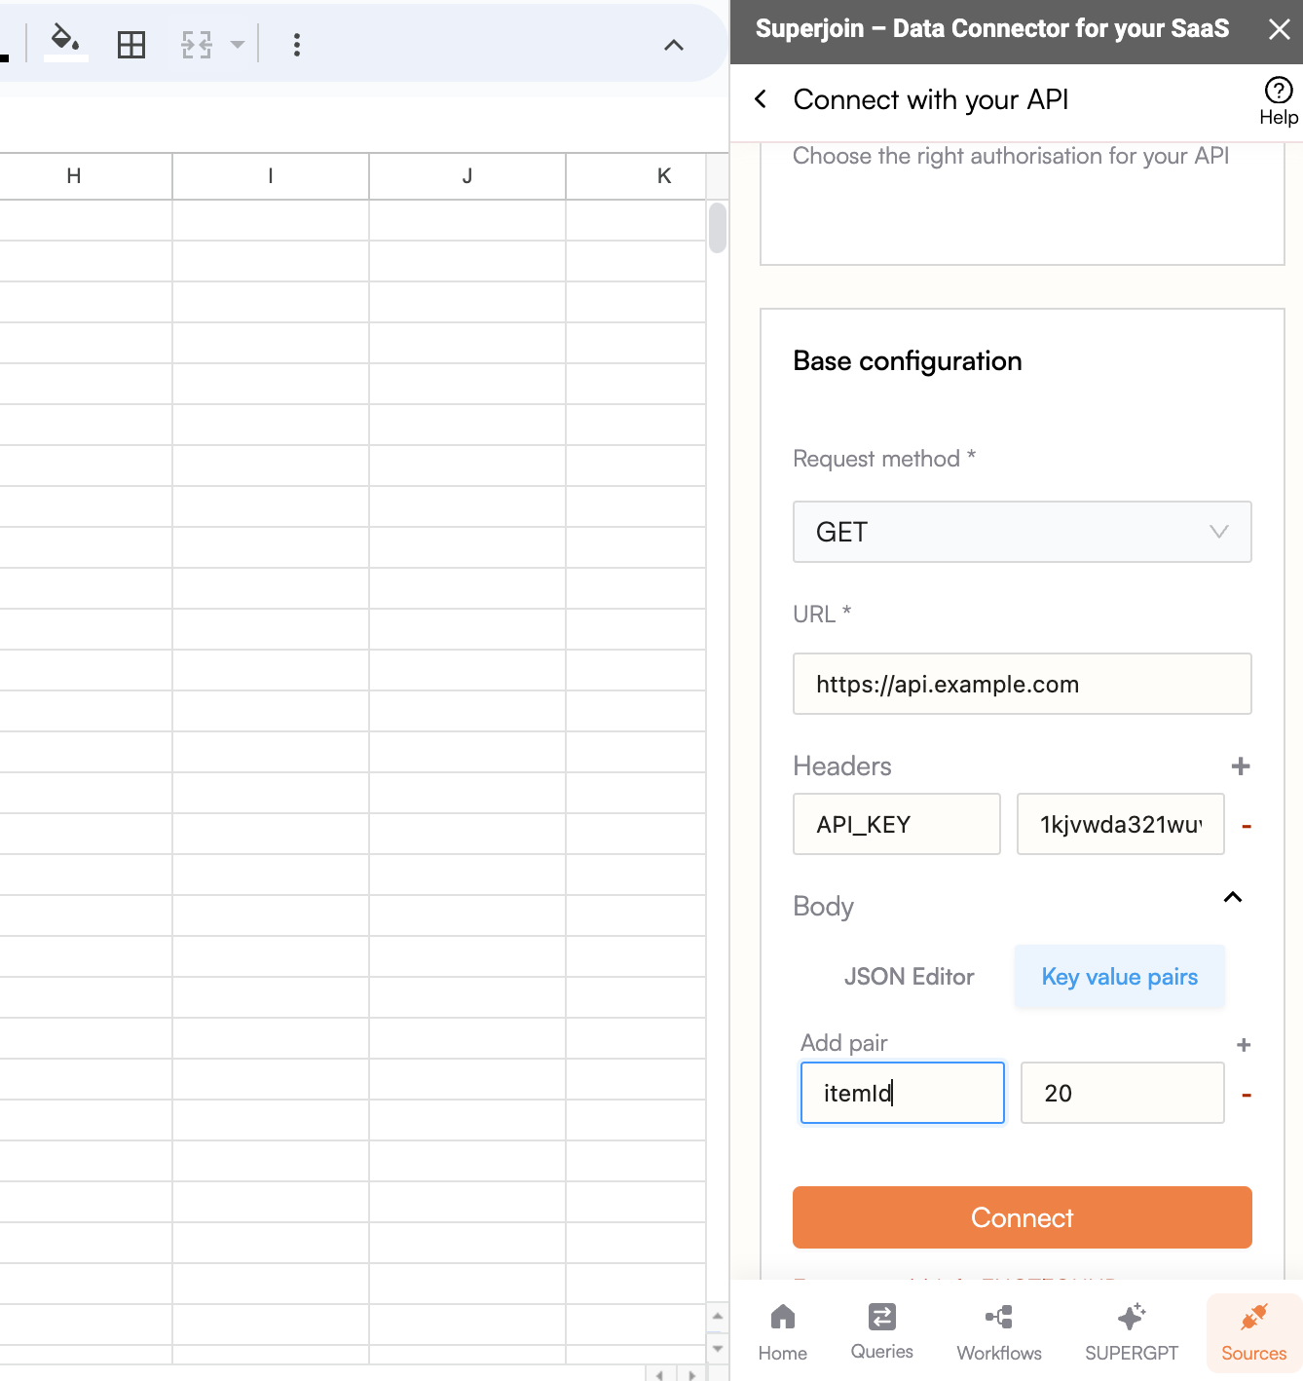Go back from Connect with your API

click(x=761, y=99)
